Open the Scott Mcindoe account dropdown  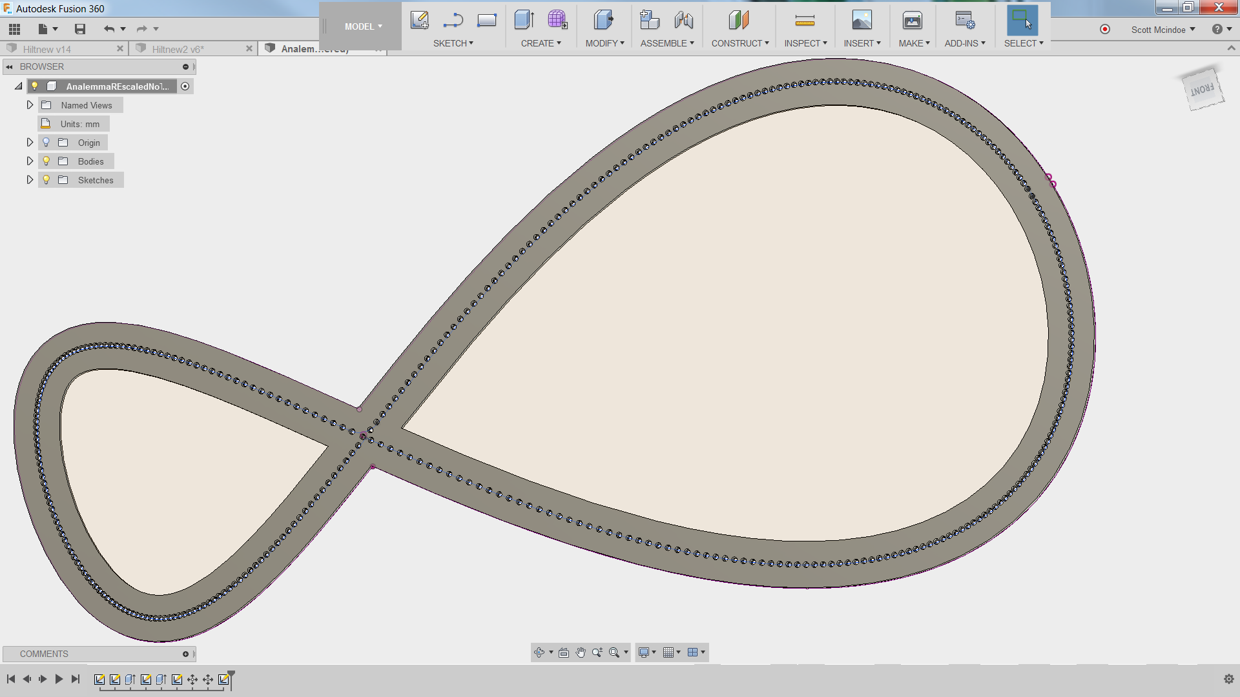point(1162,30)
